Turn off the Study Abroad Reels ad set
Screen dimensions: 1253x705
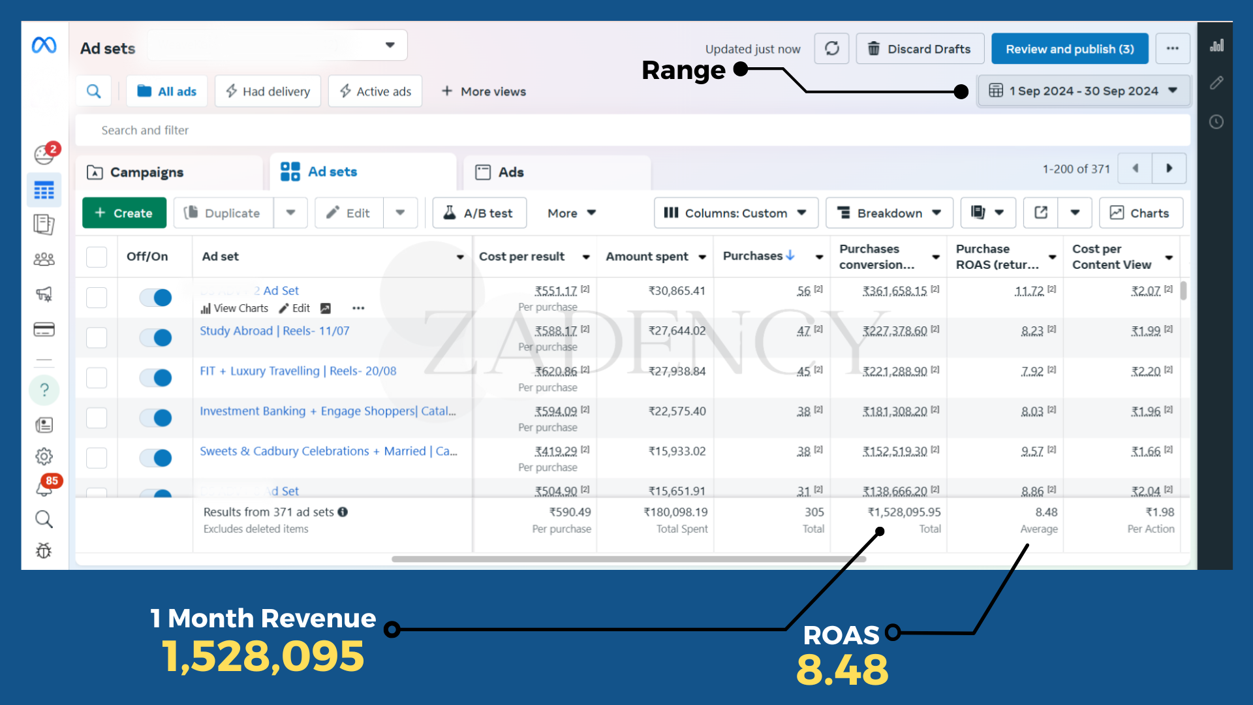(155, 337)
